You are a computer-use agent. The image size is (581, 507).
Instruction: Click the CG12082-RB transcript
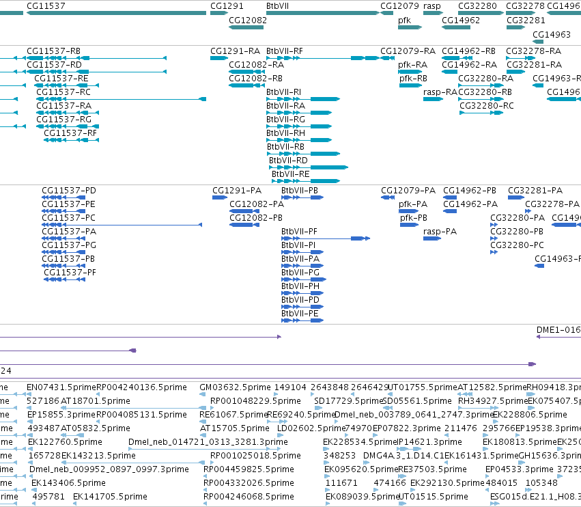click(246, 85)
